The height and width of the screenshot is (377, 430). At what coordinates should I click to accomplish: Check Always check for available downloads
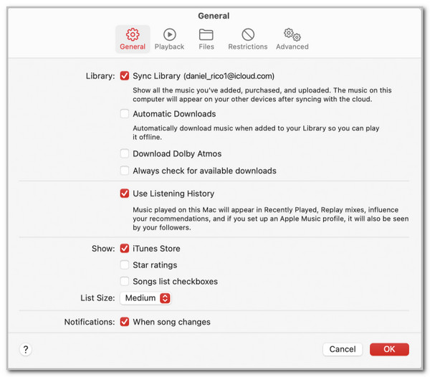pos(125,171)
